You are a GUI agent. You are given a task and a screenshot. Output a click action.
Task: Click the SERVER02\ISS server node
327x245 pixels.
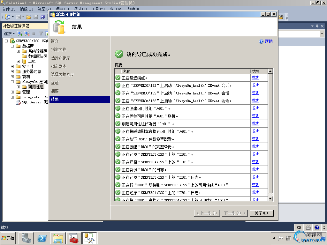pyautogui.click(x=29, y=41)
